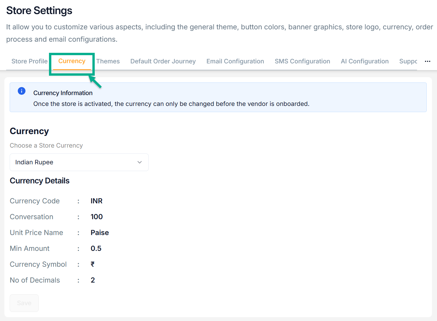Click the truncated Support tab
437x321 pixels.
408,61
